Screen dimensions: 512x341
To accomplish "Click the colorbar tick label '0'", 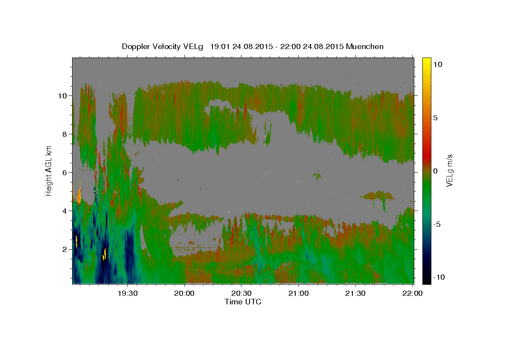I will (x=436, y=170).
